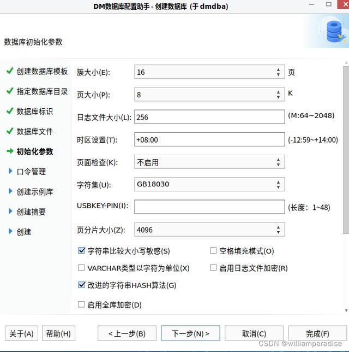Click the blue triangle beside 创建 step
The width and height of the screenshot is (349, 352).
point(10,231)
